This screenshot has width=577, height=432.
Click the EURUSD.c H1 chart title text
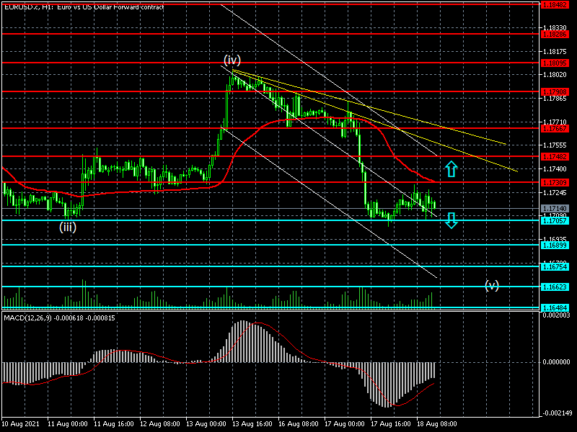tap(84, 6)
